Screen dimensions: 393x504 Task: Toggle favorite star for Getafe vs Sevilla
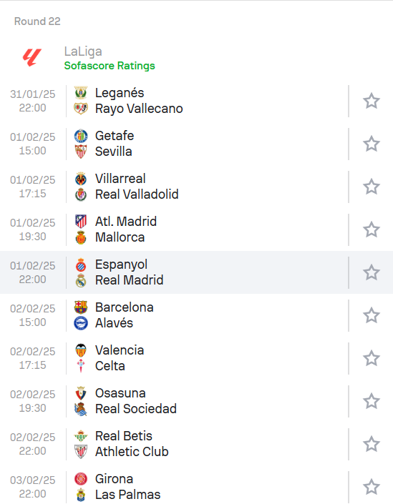[x=372, y=144]
